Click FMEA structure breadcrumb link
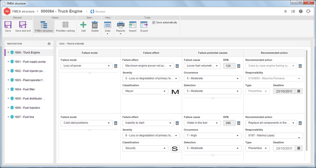The width and height of the screenshot is (316, 168). pos(24,12)
